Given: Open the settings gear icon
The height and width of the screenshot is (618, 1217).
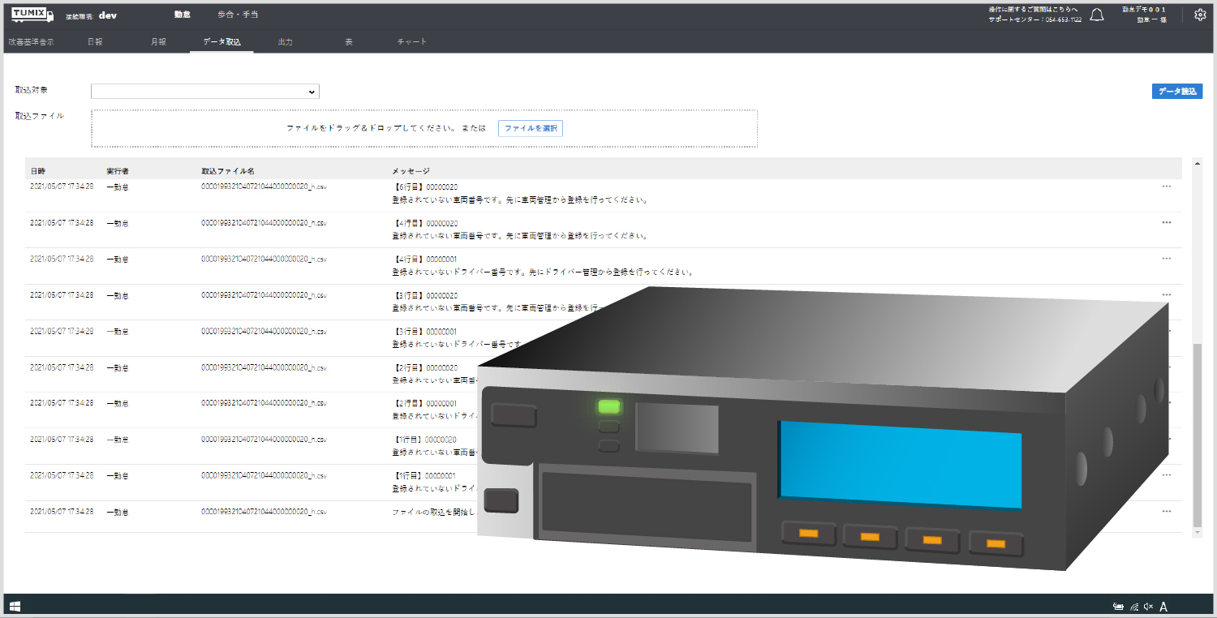Looking at the screenshot, I should 1200,15.
